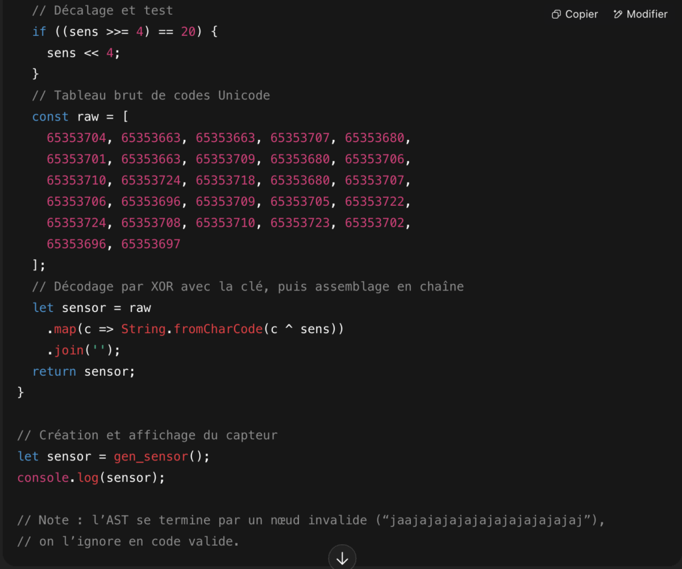Click the 'Décodage par XOR' comment line

click(248, 286)
